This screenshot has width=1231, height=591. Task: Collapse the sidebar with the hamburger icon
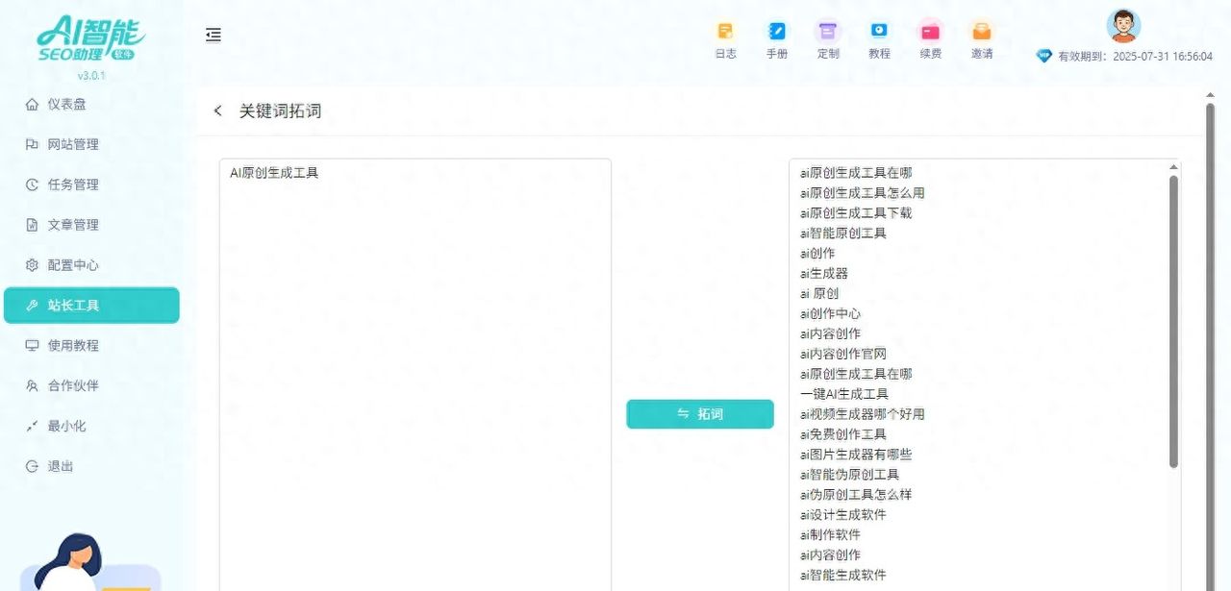[x=213, y=35]
